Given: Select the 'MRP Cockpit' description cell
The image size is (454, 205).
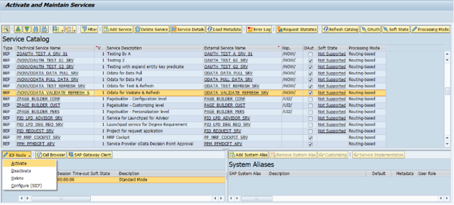Looking at the screenshot, I should pyautogui.click(x=154, y=137).
